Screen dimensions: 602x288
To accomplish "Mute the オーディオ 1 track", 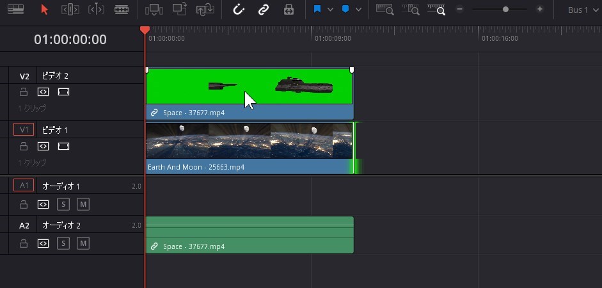I will click(83, 204).
